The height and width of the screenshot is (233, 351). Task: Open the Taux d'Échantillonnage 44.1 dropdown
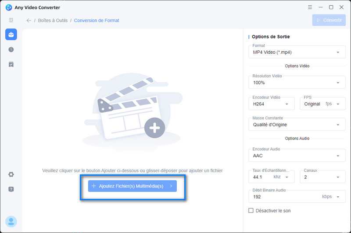[272, 177]
